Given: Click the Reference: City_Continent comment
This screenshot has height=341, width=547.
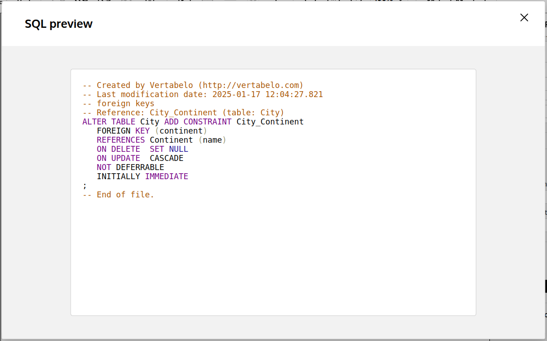Looking at the screenshot, I should coord(183,113).
